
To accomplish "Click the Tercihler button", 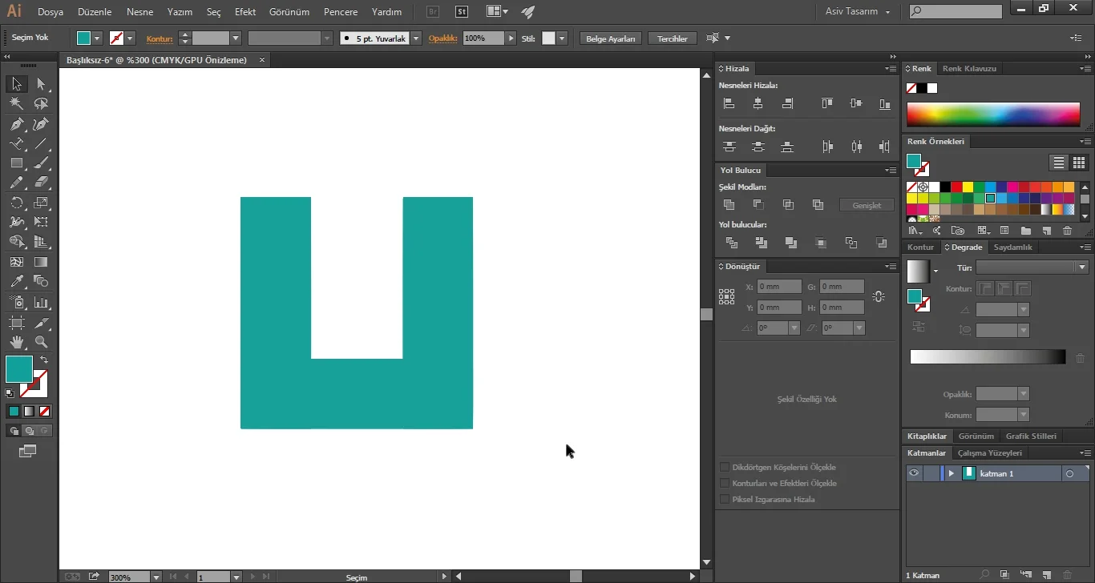I will [x=673, y=38].
